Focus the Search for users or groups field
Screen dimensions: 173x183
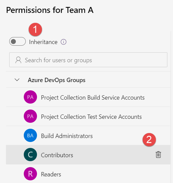88,60
